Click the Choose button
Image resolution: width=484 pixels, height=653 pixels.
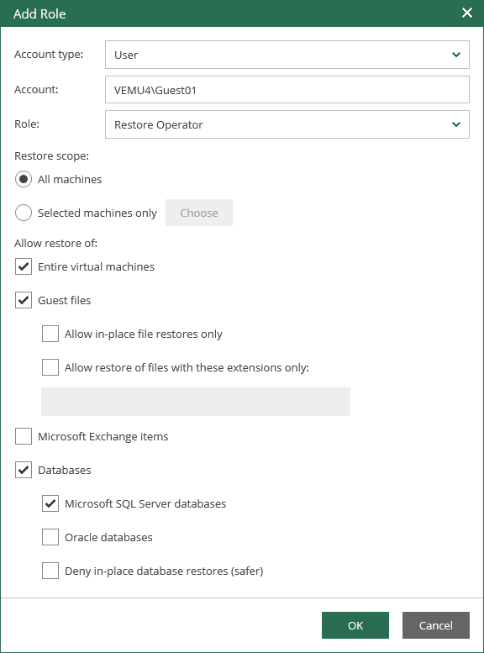pyautogui.click(x=199, y=213)
